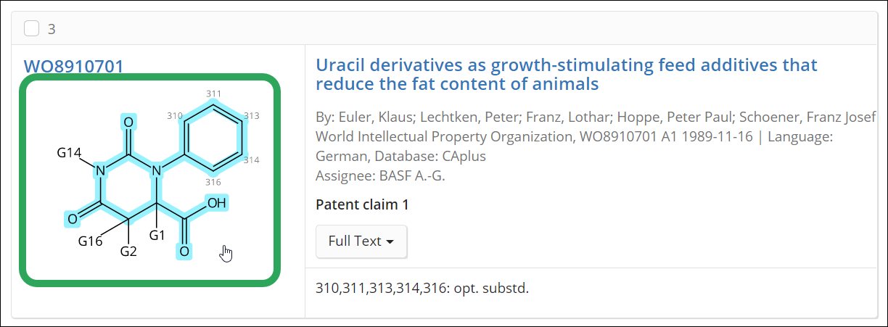
Task: Click atom number 311 on phenyl ring
Action: (x=213, y=94)
